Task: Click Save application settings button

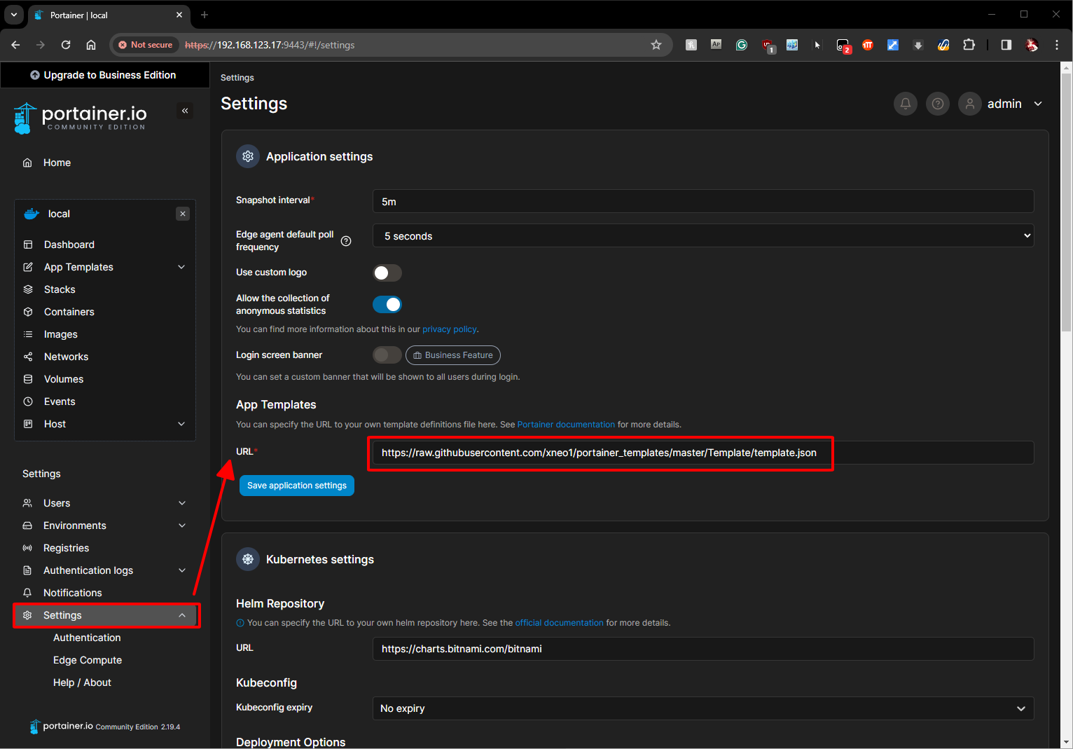Action: [x=297, y=486]
